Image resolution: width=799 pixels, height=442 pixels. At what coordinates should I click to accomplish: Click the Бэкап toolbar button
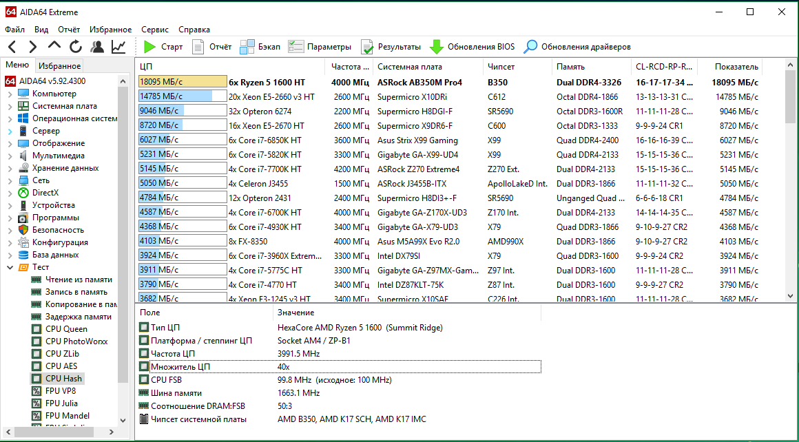[260, 47]
